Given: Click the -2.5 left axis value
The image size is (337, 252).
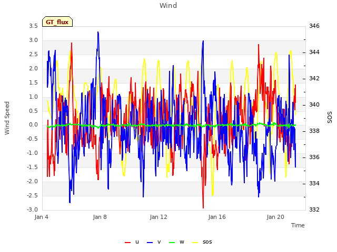Looking at the screenshot, I should click(x=32, y=196).
